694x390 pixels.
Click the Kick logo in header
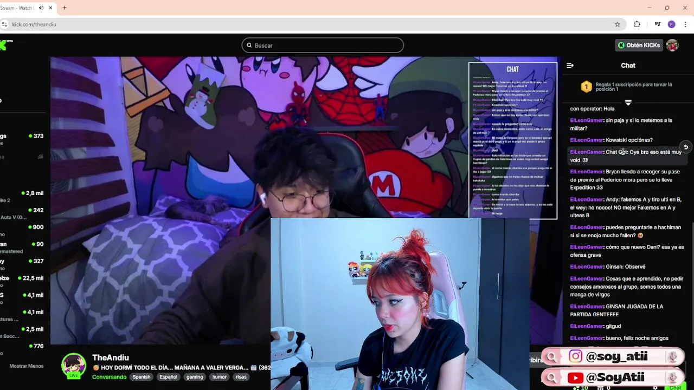[x=4, y=45]
